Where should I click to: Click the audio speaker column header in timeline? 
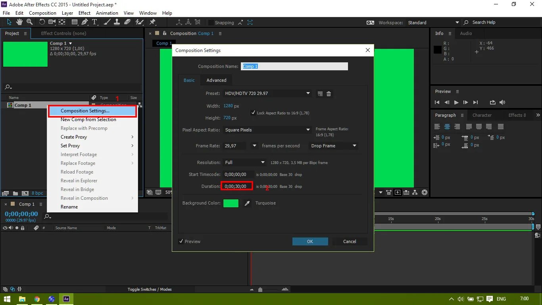(x=11, y=228)
